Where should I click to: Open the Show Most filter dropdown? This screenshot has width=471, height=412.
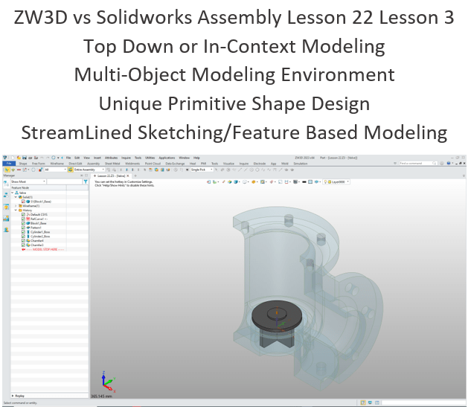click(45, 181)
